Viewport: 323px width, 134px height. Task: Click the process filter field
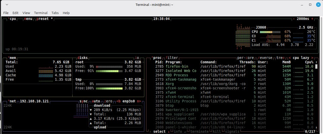click(172, 58)
